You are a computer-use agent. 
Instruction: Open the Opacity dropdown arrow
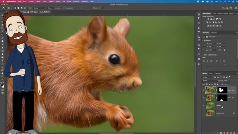point(229,81)
